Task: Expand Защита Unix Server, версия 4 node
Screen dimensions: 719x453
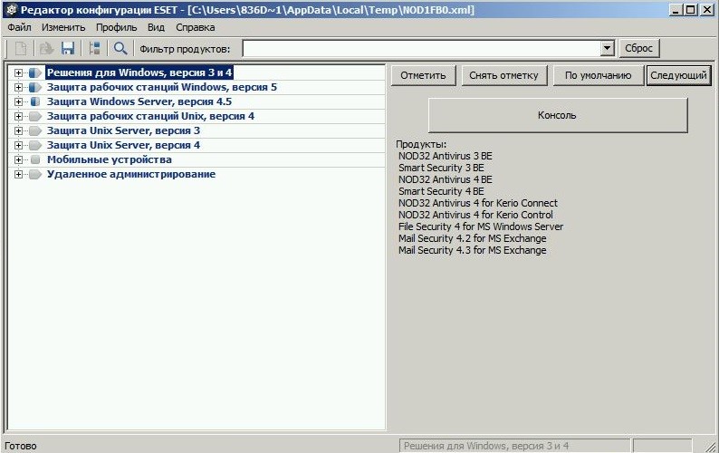Action: tap(18, 146)
